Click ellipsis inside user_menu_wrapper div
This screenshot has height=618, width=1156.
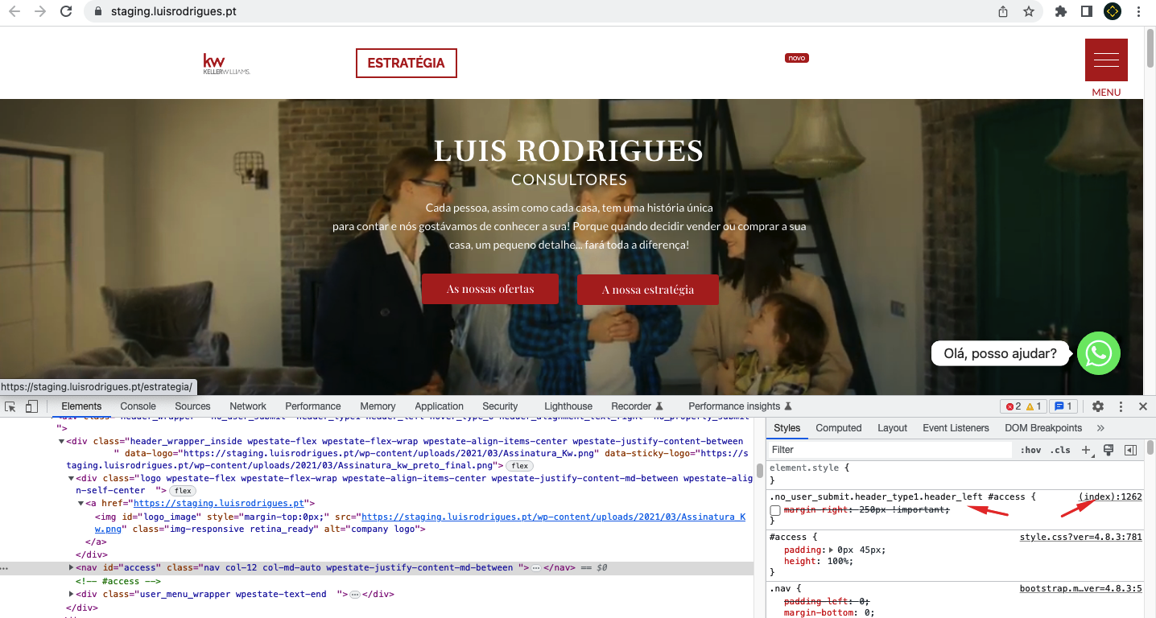click(354, 594)
